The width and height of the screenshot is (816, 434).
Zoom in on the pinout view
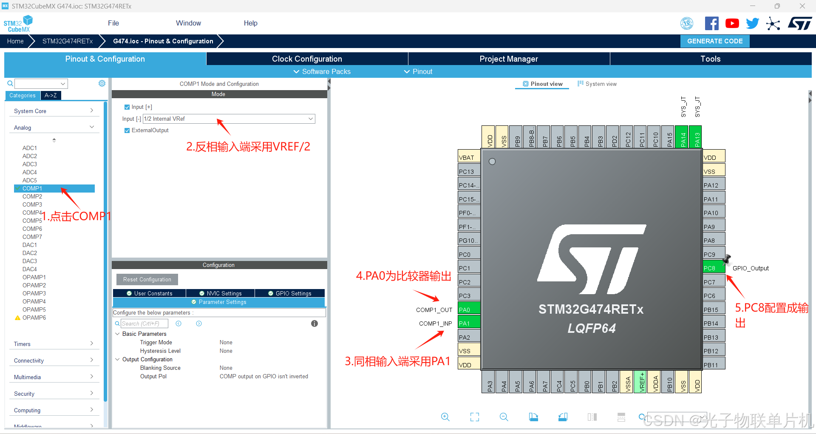pos(445,417)
